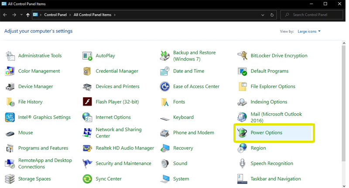Open the Sync Center link text
The image size is (349, 188).
[109, 179]
